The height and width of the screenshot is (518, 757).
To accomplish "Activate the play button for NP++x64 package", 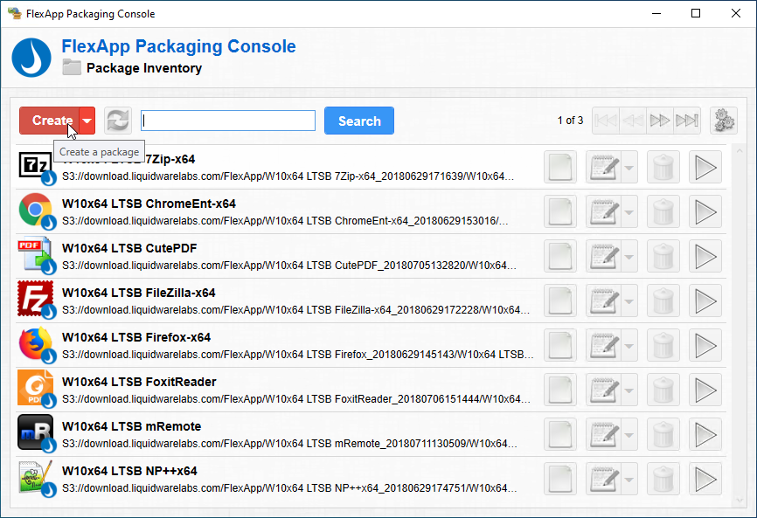I will point(705,479).
